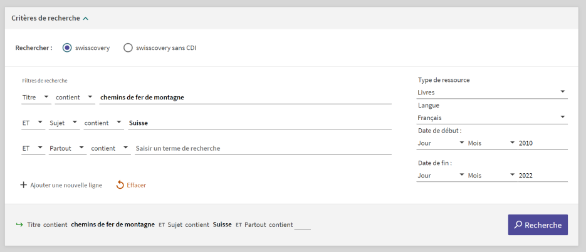Image resolution: width=586 pixels, height=252 pixels.
Task: Open the first row contient operator dropdown
Action: [x=75, y=97]
